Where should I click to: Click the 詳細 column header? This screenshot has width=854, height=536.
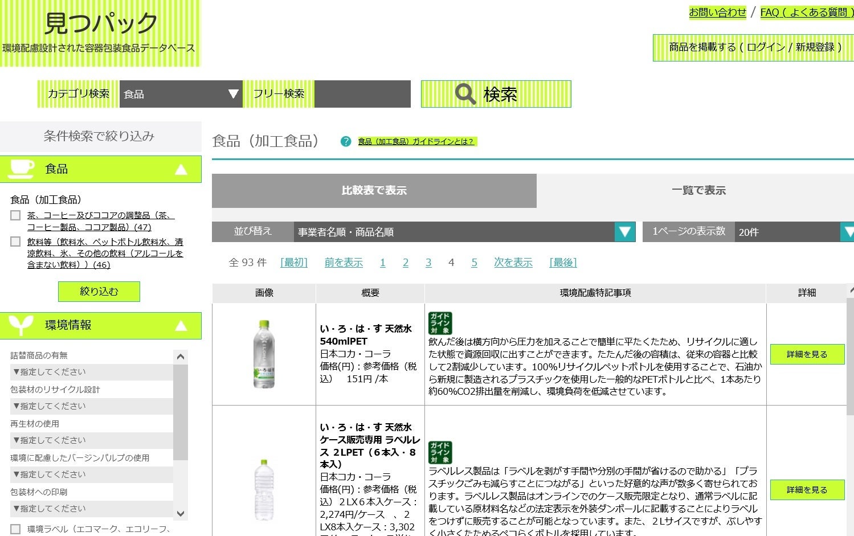point(807,293)
